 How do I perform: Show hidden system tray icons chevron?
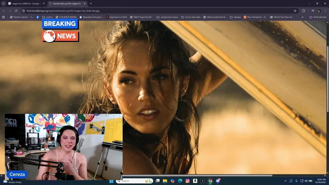point(285,181)
